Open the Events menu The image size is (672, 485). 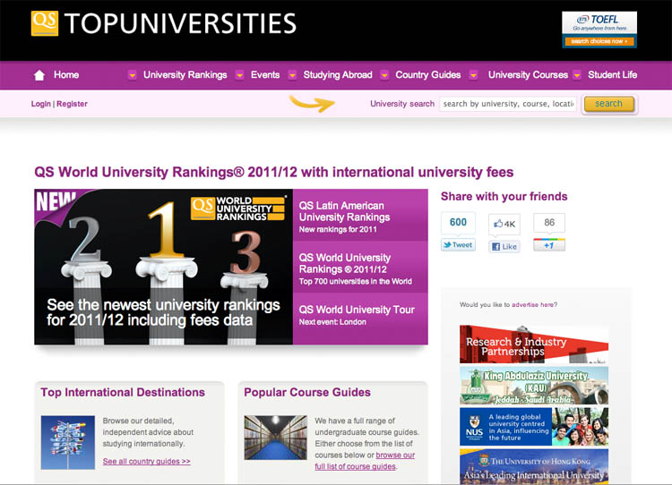click(x=265, y=75)
